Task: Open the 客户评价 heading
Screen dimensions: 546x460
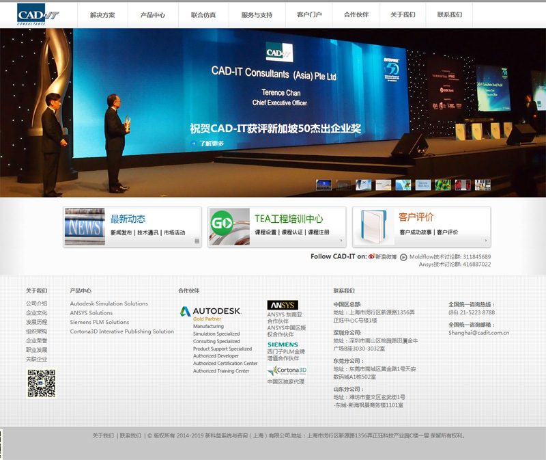Action: (x=416, y=217)
